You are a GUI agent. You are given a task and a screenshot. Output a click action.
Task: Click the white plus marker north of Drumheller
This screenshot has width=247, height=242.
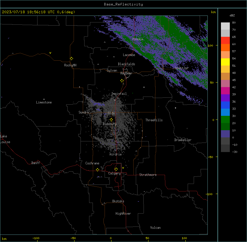[x=175, y=108]
